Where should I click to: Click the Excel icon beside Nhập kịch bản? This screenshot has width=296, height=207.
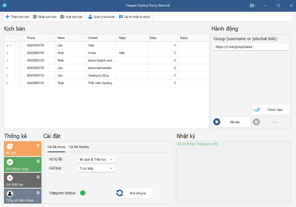[x=35, y=17]
